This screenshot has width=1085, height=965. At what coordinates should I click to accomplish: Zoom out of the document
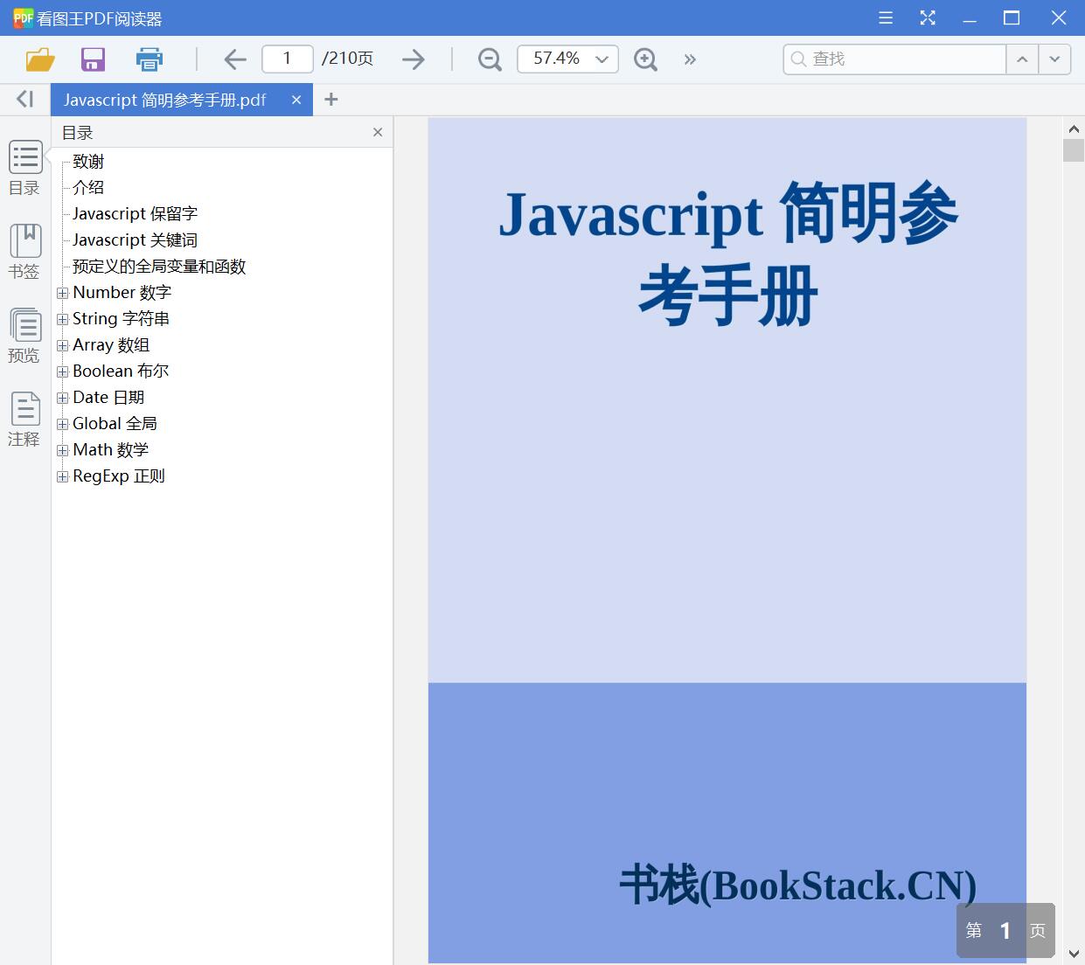pos(489,59)
